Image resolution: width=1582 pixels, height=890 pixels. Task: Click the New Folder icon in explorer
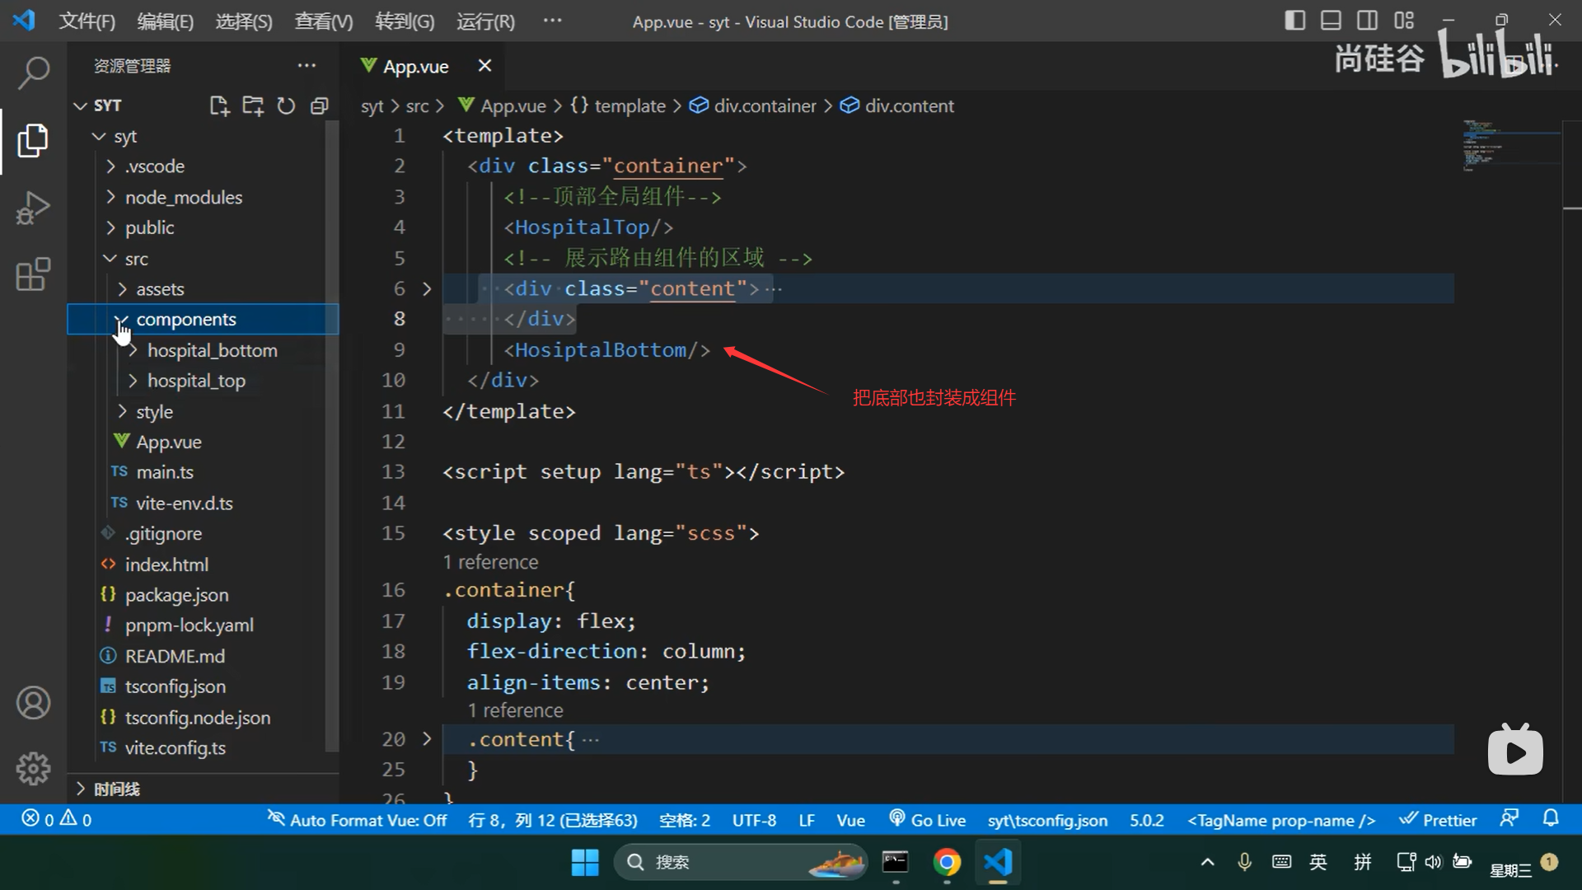(x=253, y=105)
